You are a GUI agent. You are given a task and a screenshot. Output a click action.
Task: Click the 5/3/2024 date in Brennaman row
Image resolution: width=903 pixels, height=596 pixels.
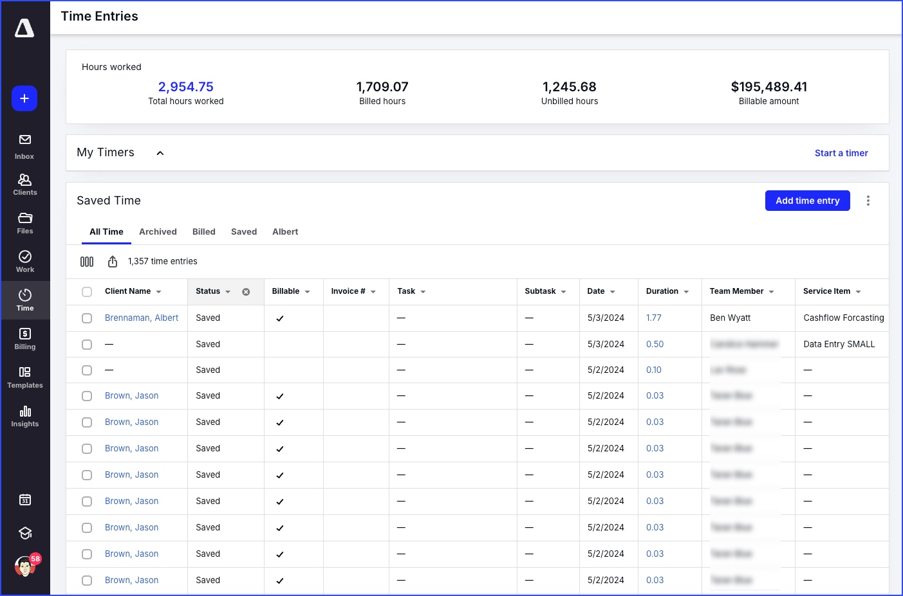click(x=606, y=318)
